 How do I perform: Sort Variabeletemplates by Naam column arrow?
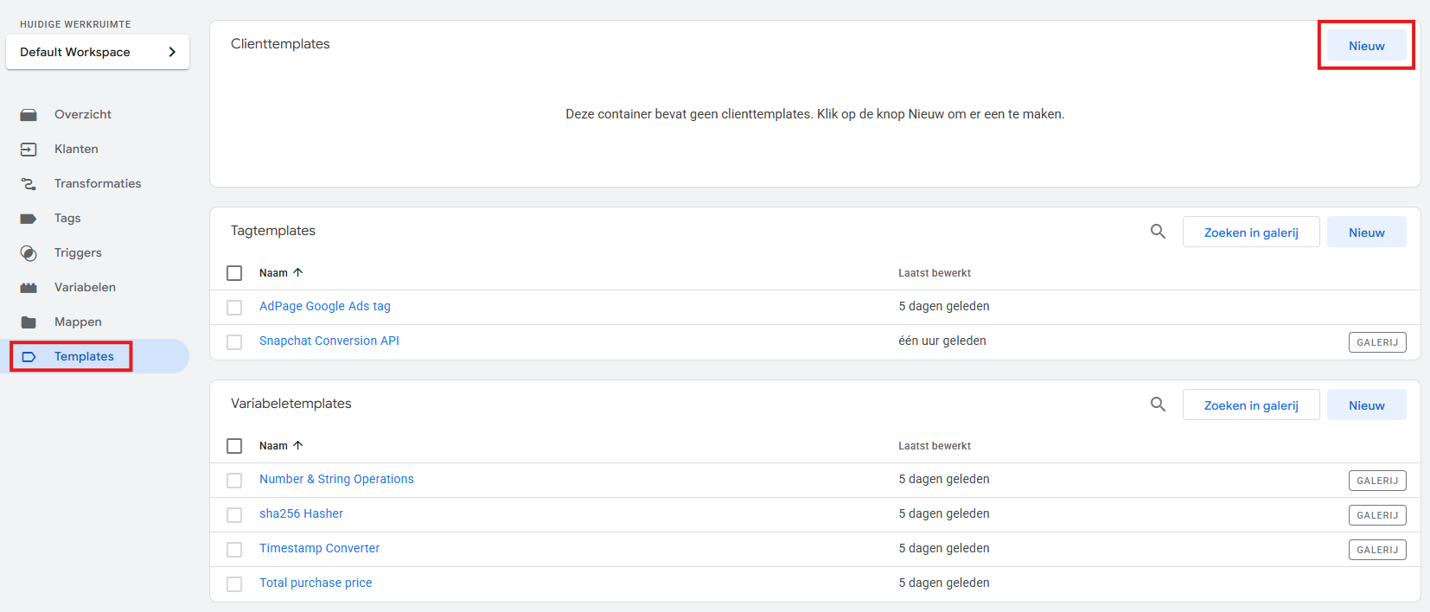(x=298, y=445)
